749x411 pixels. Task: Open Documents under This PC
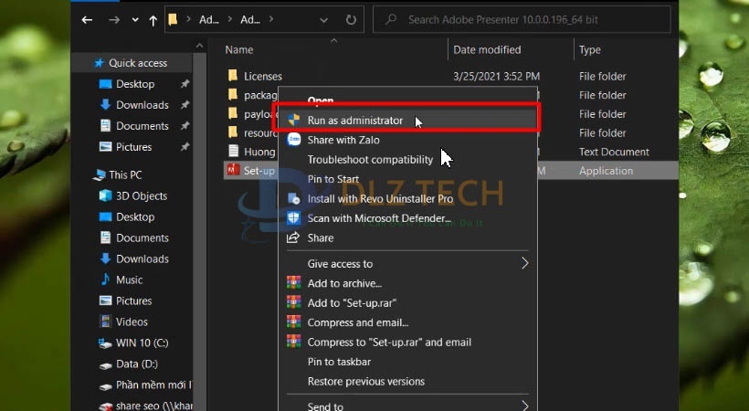point(142,238)
